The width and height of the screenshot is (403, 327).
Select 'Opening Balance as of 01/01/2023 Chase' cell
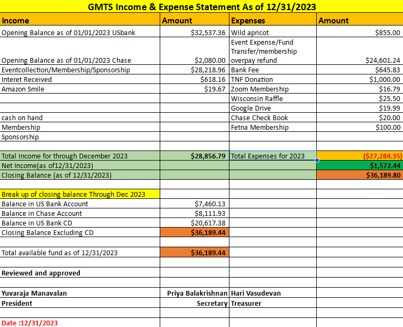(80, 51)
